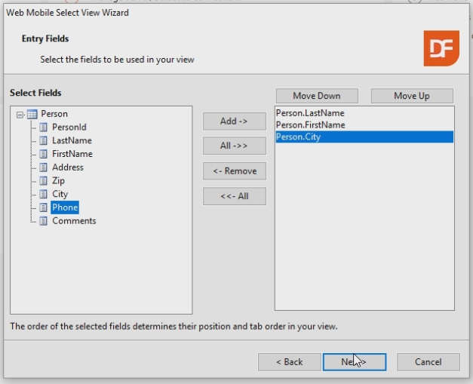The image size is (473, 384).
Task: Click the Zip field icon
Action: [x=43, y=181]
